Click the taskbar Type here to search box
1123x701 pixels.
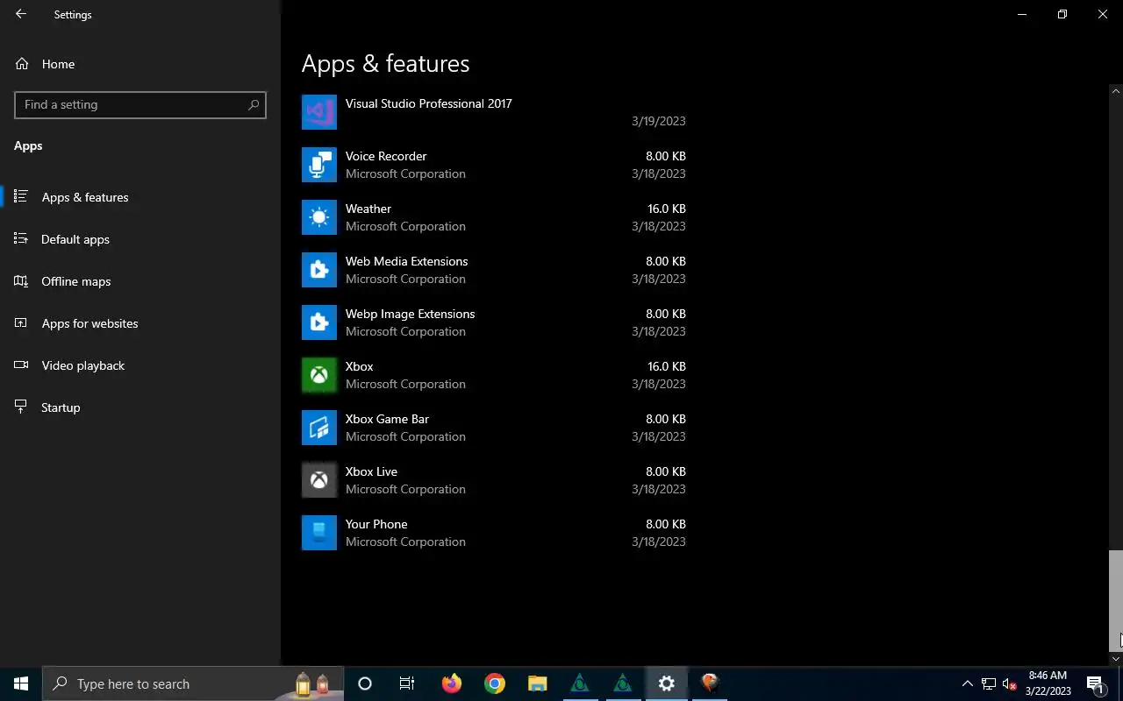point(193,683)
